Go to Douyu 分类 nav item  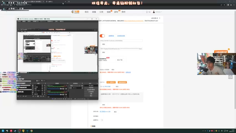pos(101,12)
